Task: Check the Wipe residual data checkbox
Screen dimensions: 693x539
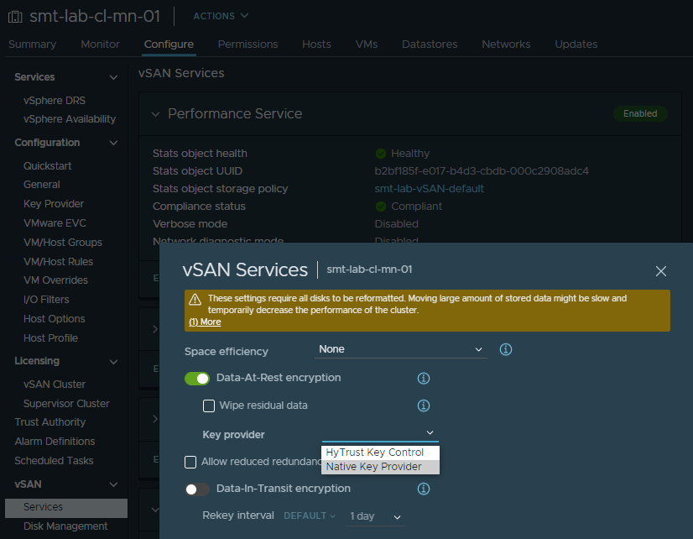Action: click(x=210, y=406)
